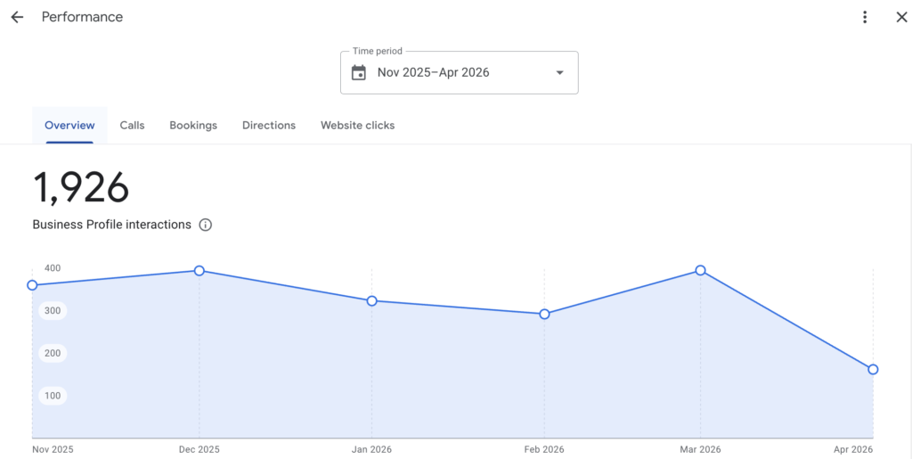Open the Bookings tab

(x=193, y=126)
